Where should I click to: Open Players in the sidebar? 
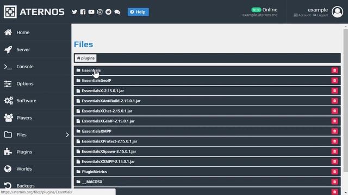tap(35, 118)
